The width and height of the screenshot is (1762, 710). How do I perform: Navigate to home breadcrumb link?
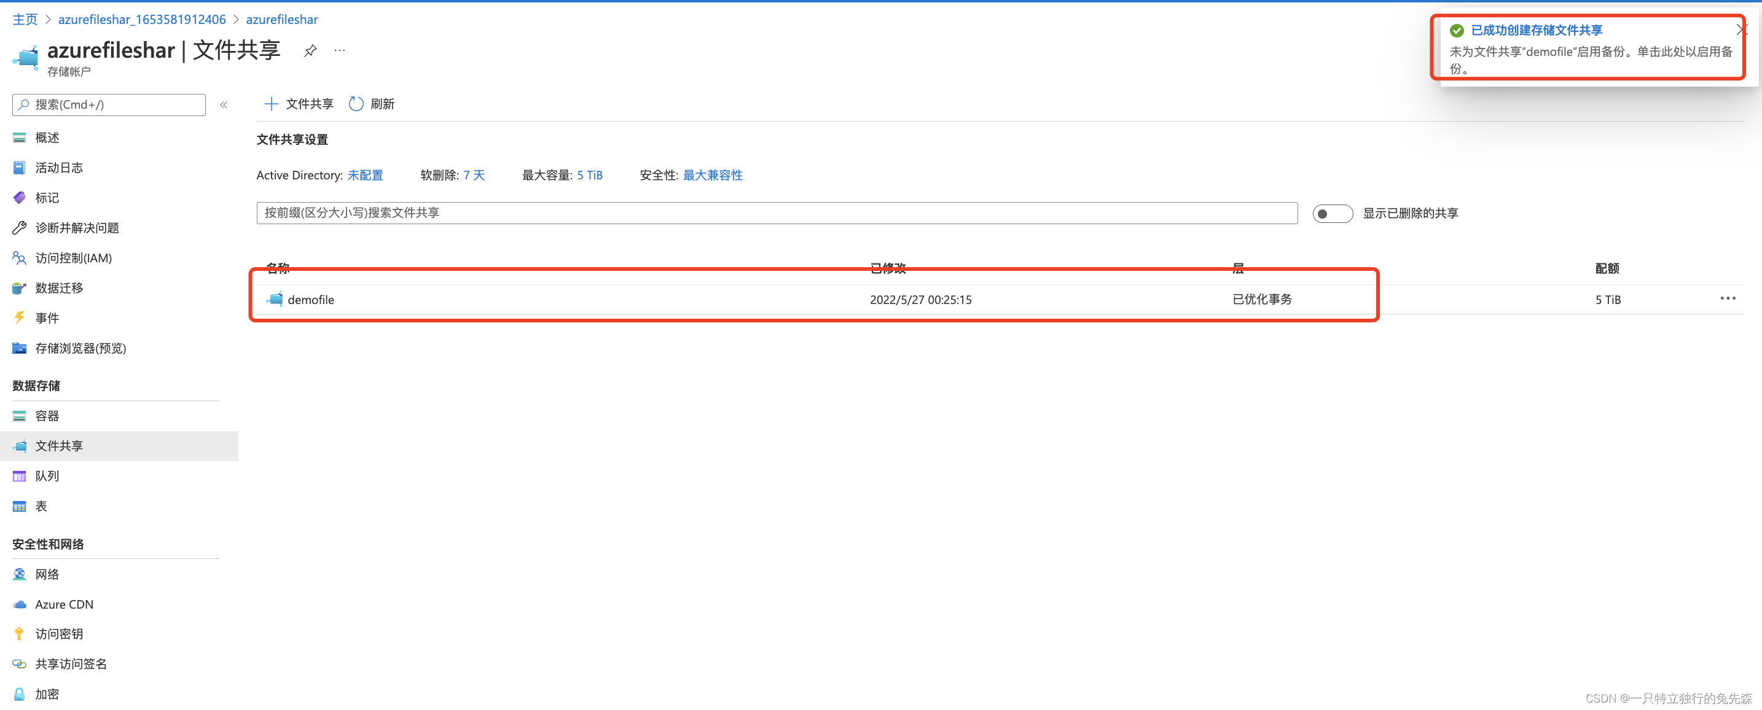click(25, 19)
